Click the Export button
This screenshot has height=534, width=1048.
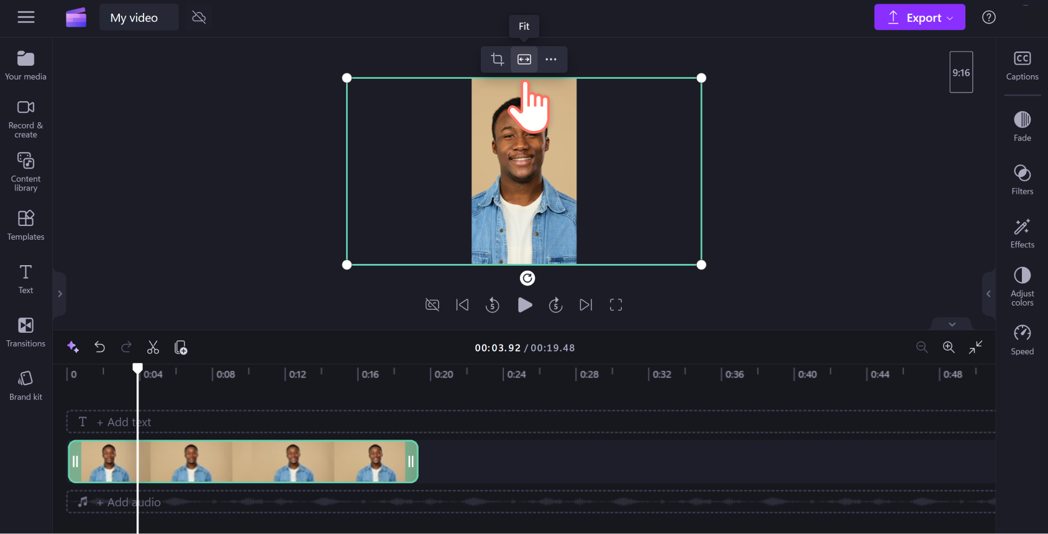click(x=919, y=17)
